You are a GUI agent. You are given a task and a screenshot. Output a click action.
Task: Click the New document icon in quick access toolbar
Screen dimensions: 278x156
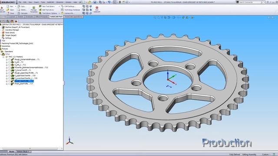[x=84, y=2]
